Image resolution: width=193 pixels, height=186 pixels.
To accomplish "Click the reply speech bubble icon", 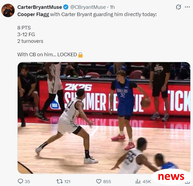I will coord(20,181).
